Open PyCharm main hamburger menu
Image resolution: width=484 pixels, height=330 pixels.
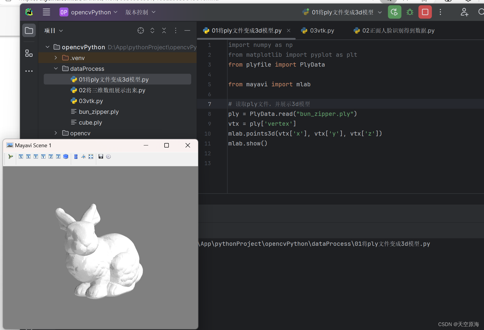pos(46,12)
